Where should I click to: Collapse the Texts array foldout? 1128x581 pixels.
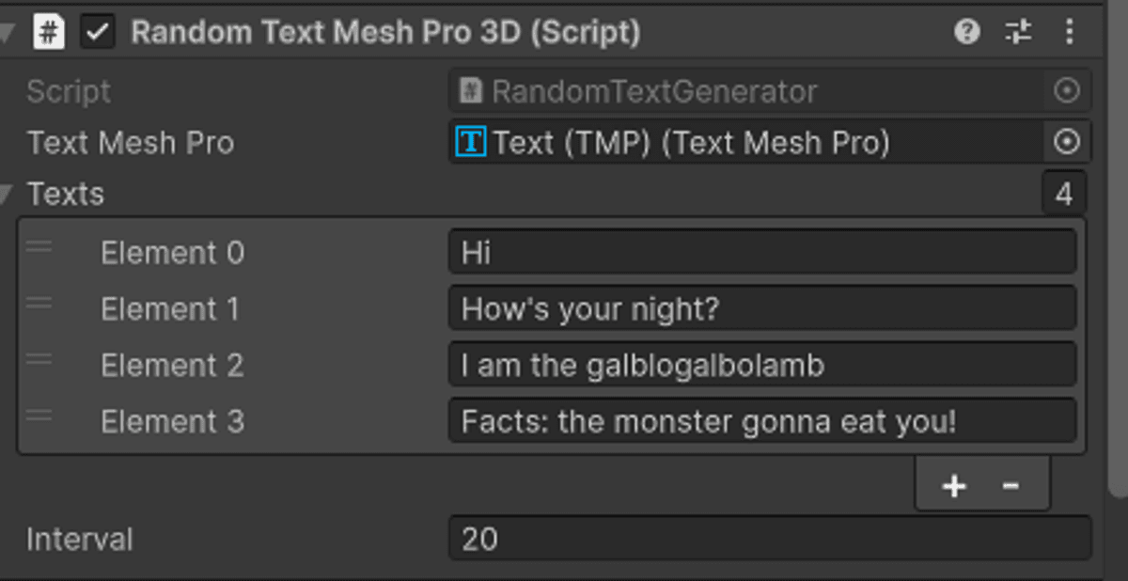[8, 195]
